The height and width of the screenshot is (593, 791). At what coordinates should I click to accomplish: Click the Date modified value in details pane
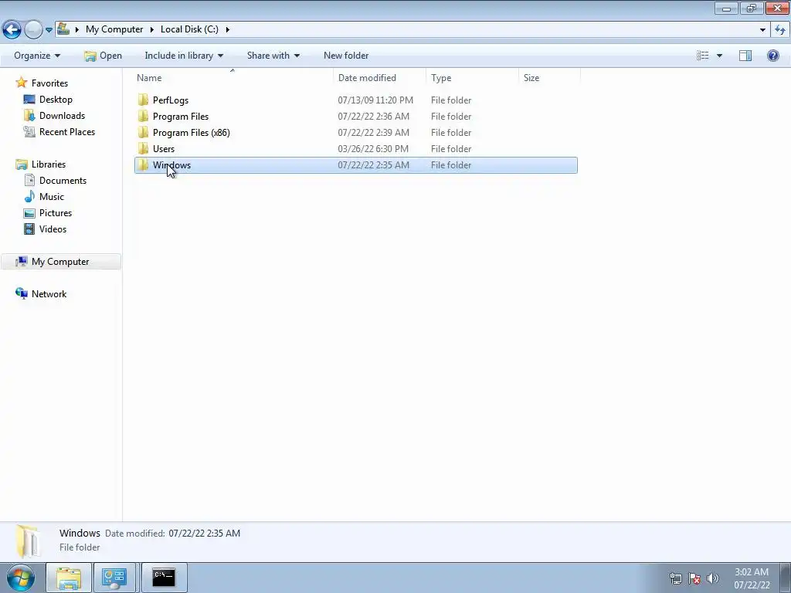pos(204,534)
